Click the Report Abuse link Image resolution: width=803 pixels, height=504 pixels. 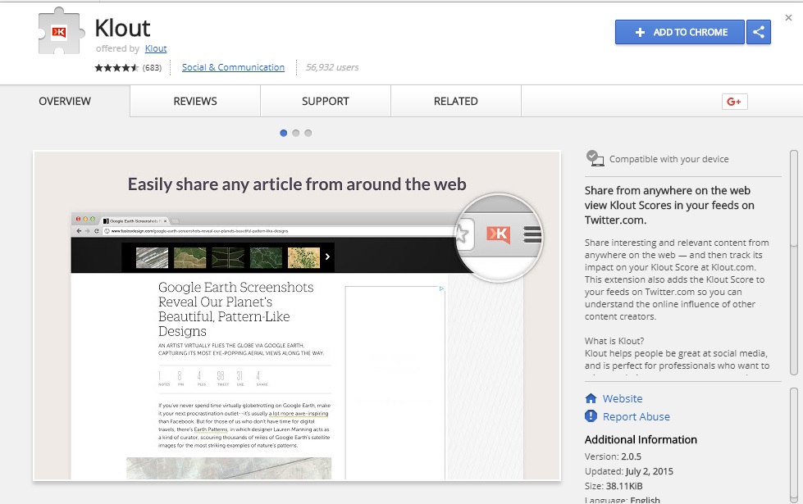(636, 416)
